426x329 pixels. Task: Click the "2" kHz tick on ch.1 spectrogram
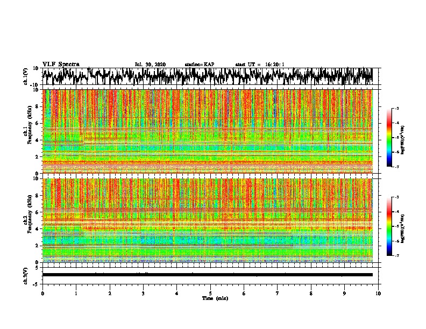click(x=37, y=156)
